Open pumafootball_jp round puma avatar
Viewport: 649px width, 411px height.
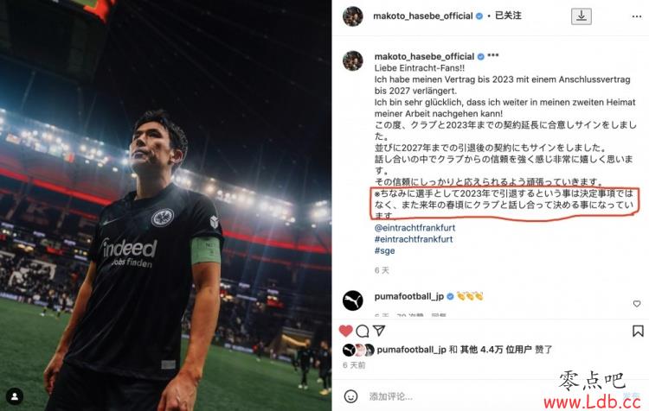point(353,300)
